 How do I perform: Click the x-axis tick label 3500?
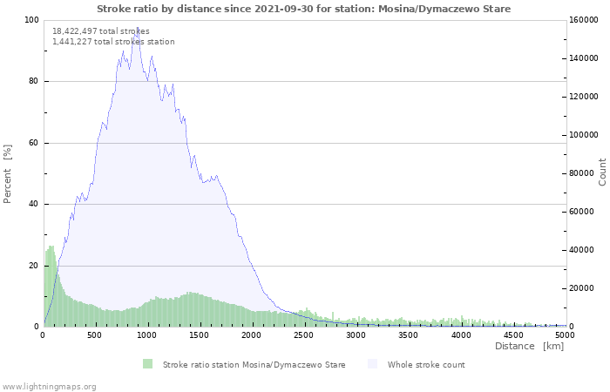(x=408, y=335)
